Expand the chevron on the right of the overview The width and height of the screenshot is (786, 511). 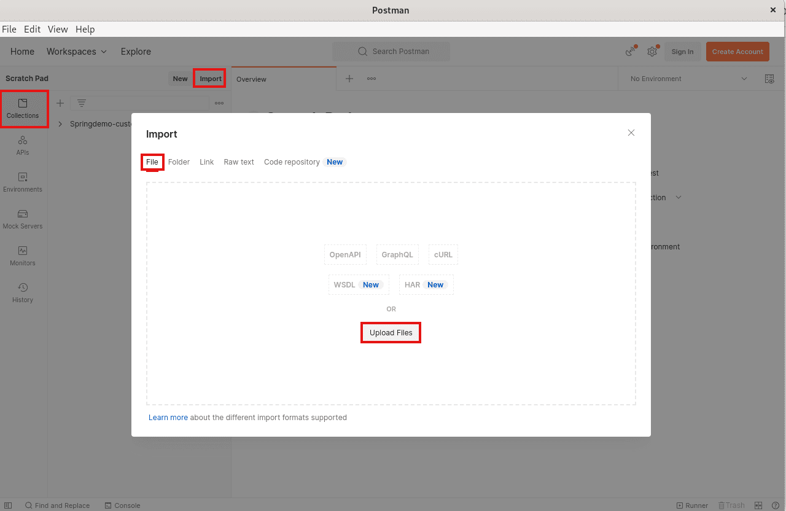coord(679,198)
